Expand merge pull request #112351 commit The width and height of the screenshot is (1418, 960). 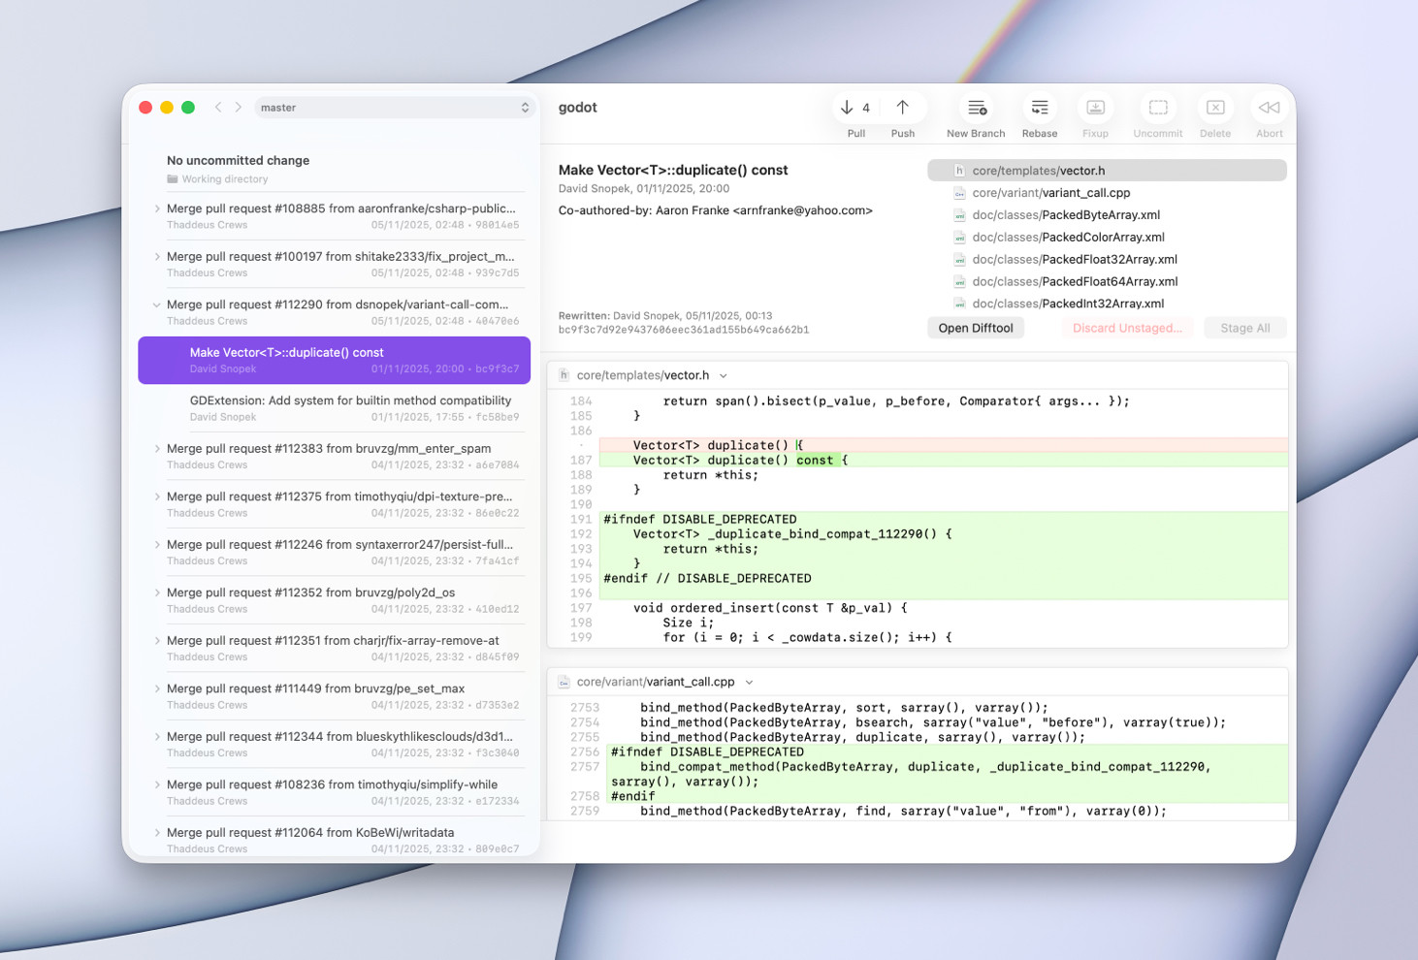pos(157,641)
